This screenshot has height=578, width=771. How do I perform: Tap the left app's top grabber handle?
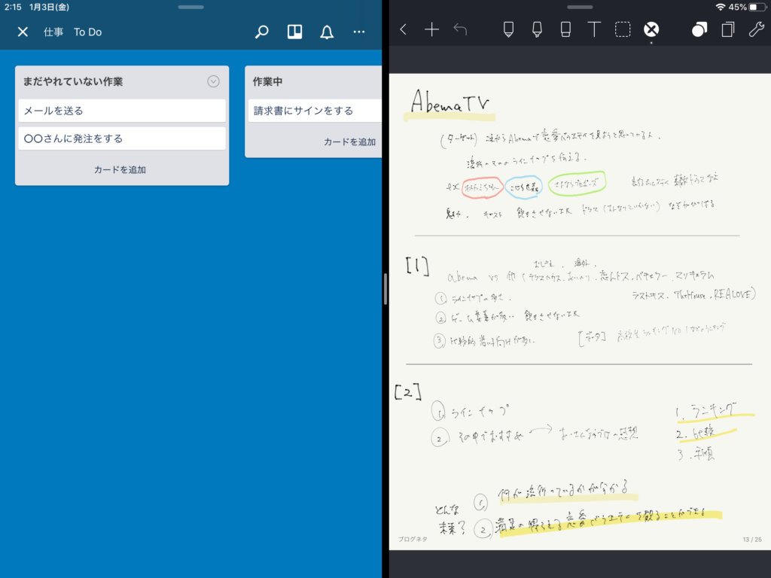point(190,7)
